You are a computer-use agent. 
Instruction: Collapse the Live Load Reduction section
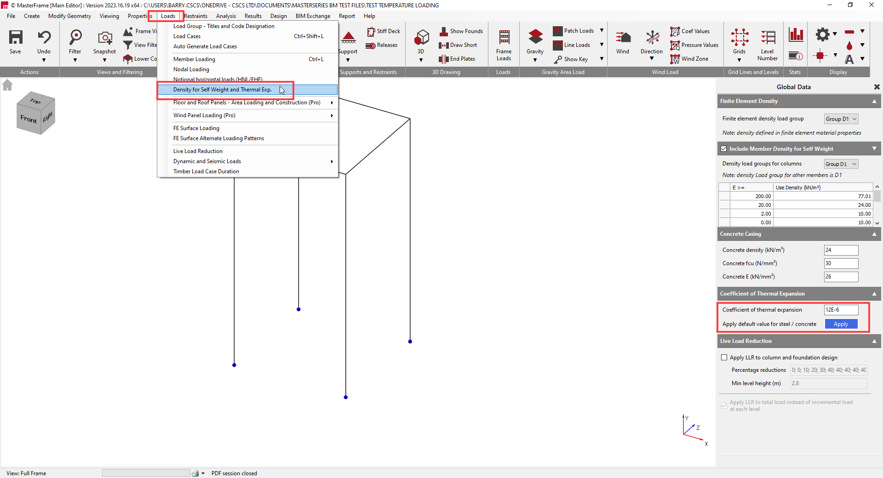tap(874, 341)
